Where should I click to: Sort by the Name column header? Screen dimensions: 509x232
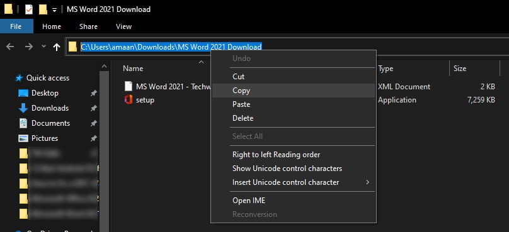click(133, 69)
